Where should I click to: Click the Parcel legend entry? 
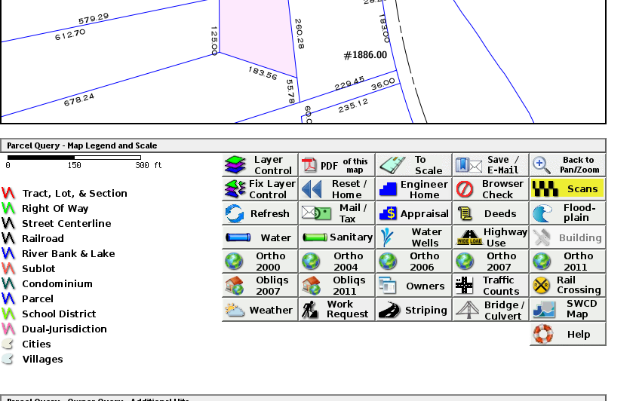coord(38,298)
